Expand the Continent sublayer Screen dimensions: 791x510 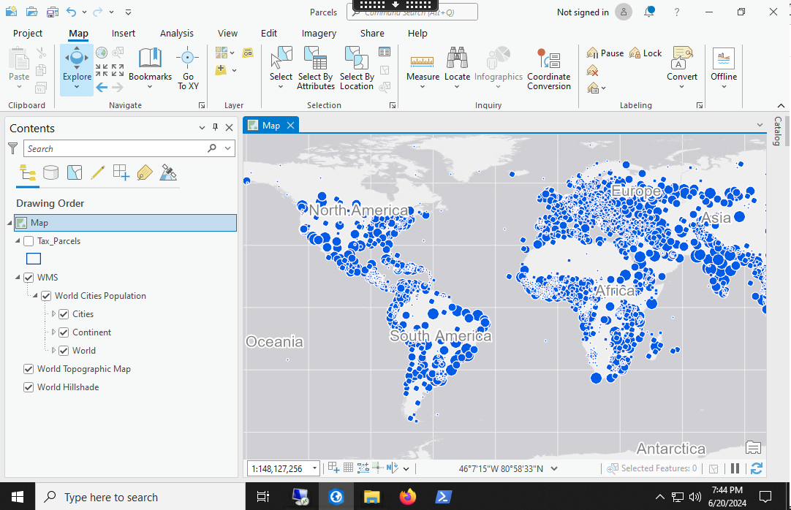click(53, 332)
